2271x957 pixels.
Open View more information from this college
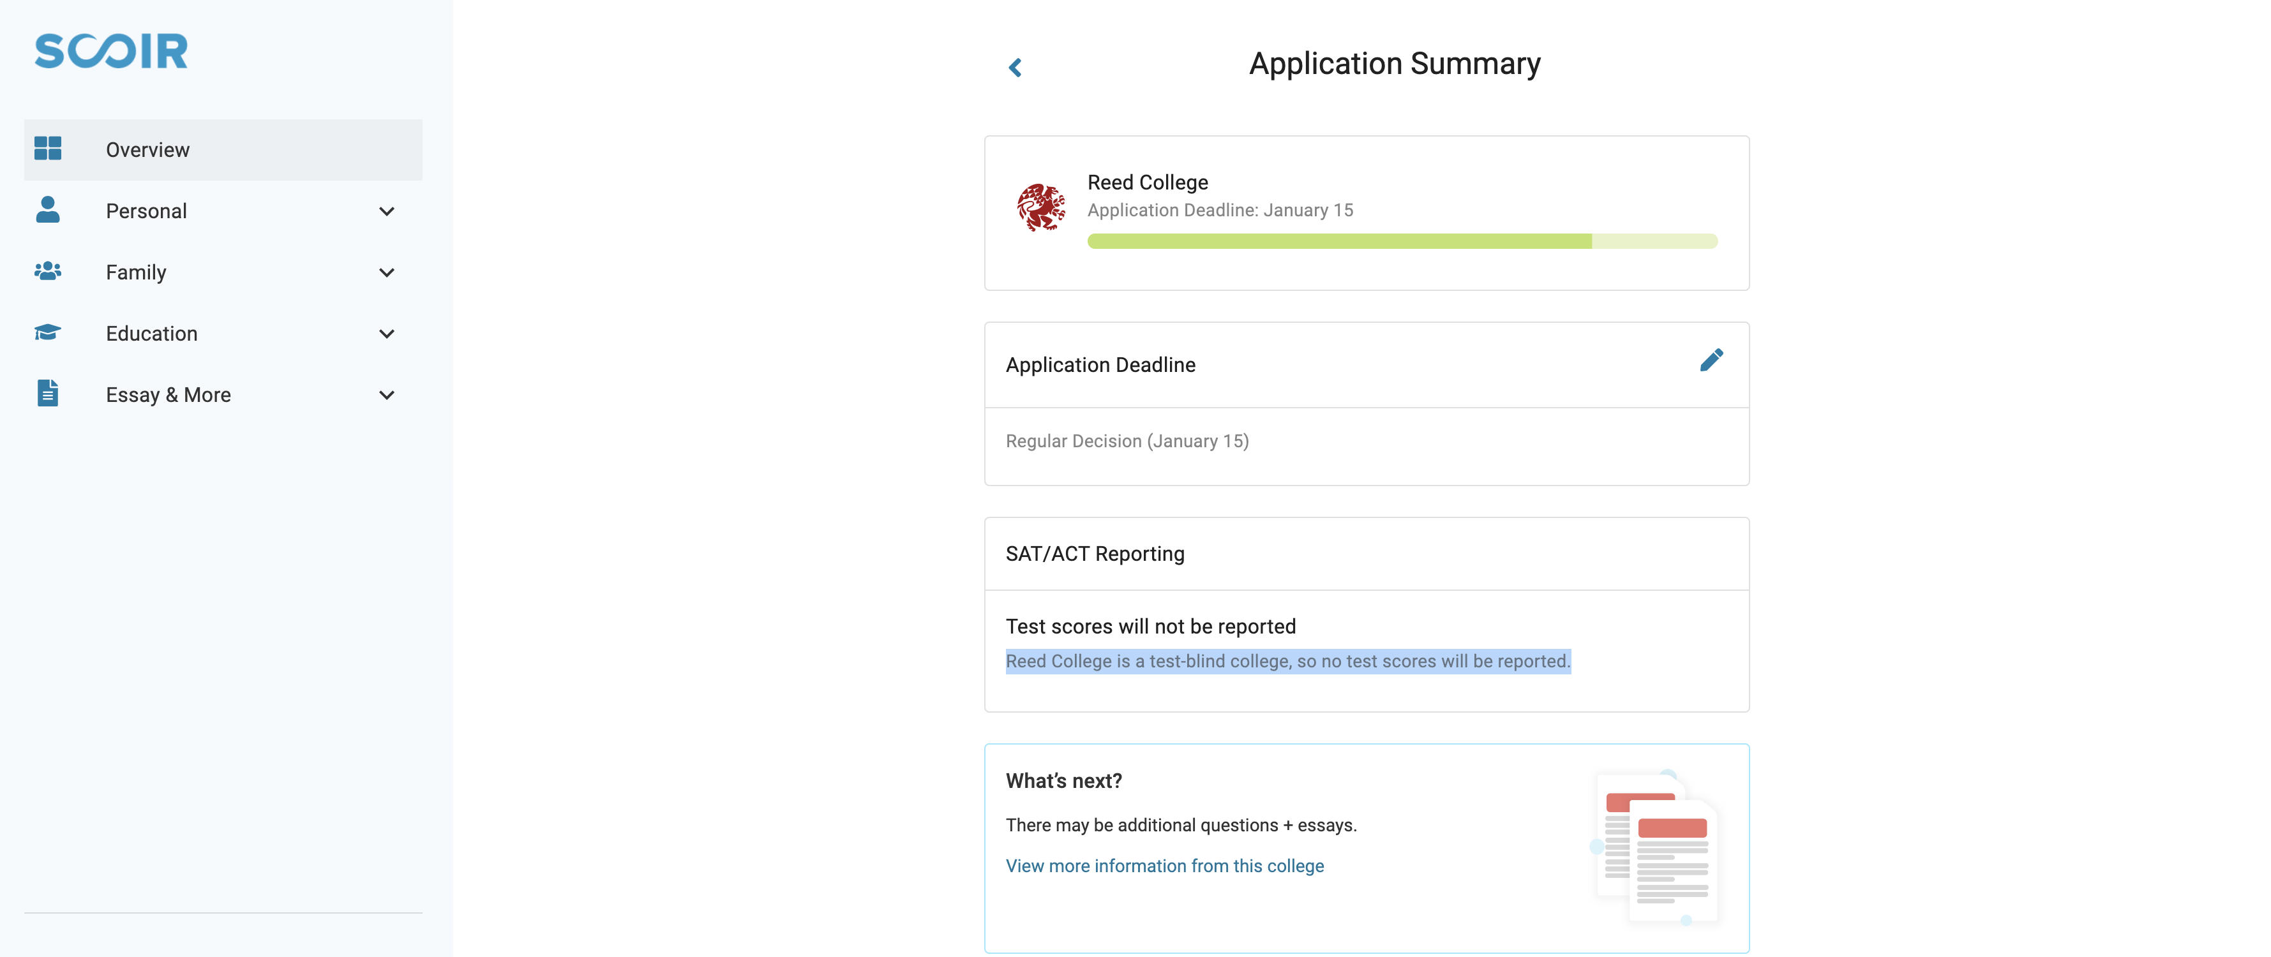tap(1165, 865)
